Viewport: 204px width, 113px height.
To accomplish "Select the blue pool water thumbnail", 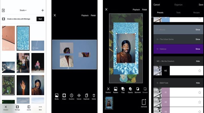I will click(23, 38).
